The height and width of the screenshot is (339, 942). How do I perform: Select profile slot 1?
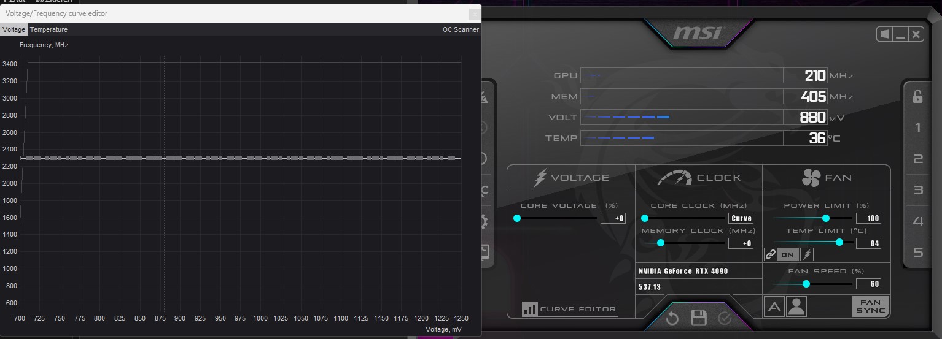click(x=917, y=128)
